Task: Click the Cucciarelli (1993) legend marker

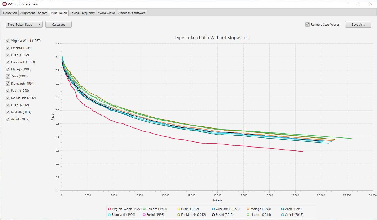Action: click(x=214, y=209)
